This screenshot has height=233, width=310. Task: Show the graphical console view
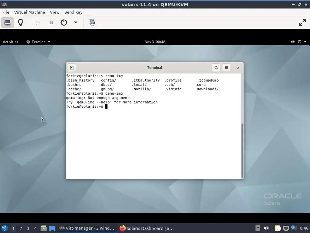pos(8,22)
